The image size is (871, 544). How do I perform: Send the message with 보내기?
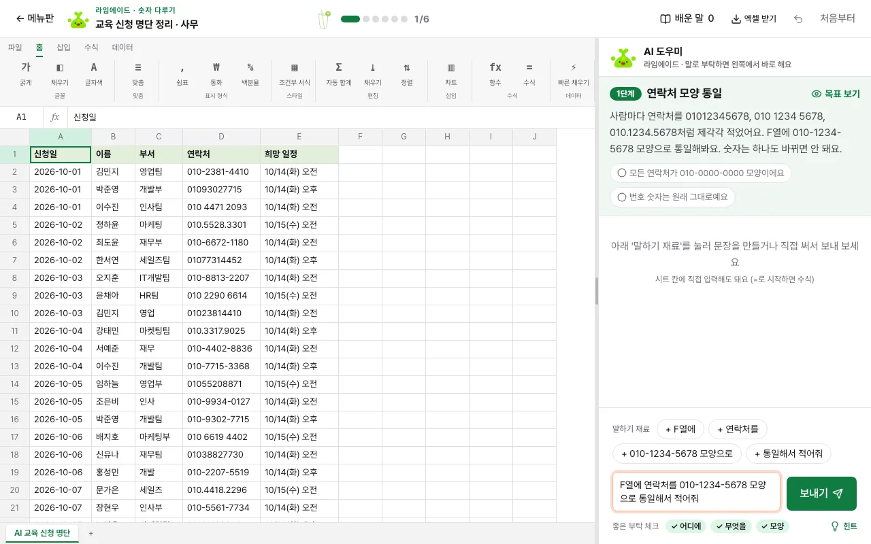point(821,494)
